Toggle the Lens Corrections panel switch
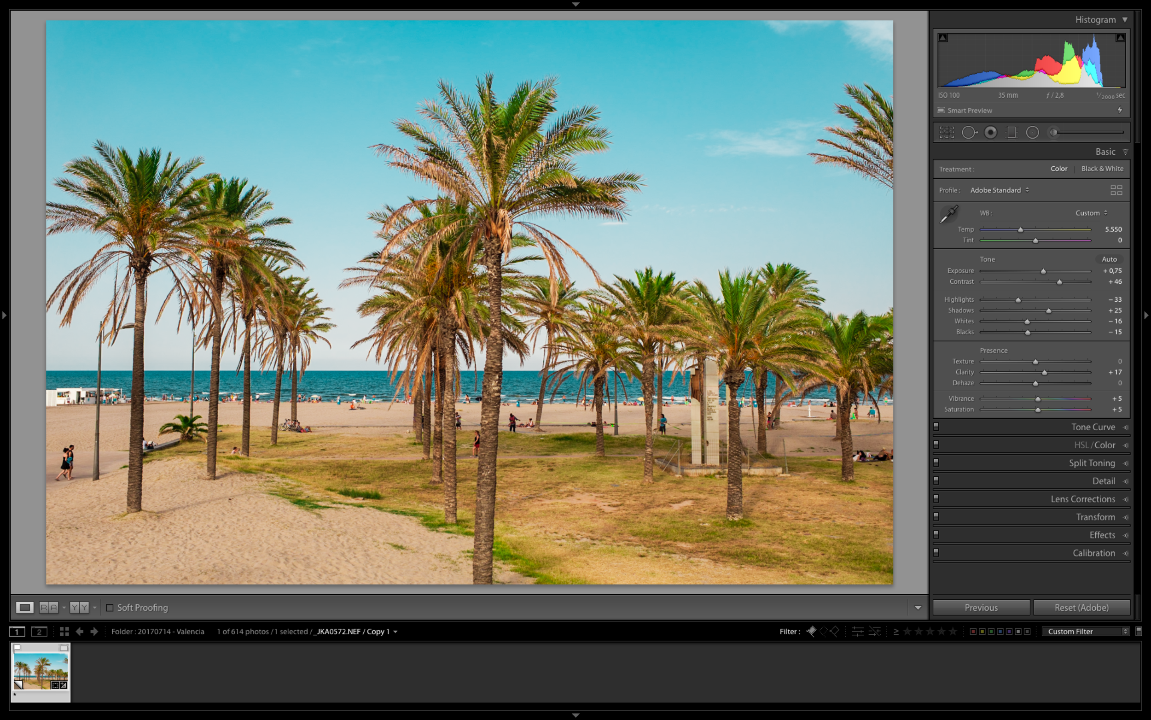The width and height of the screenshot is (1151, 720). [936, 498]
